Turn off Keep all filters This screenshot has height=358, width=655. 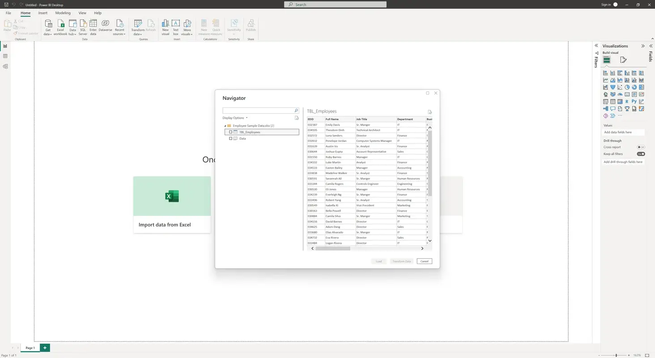(641, 153)
